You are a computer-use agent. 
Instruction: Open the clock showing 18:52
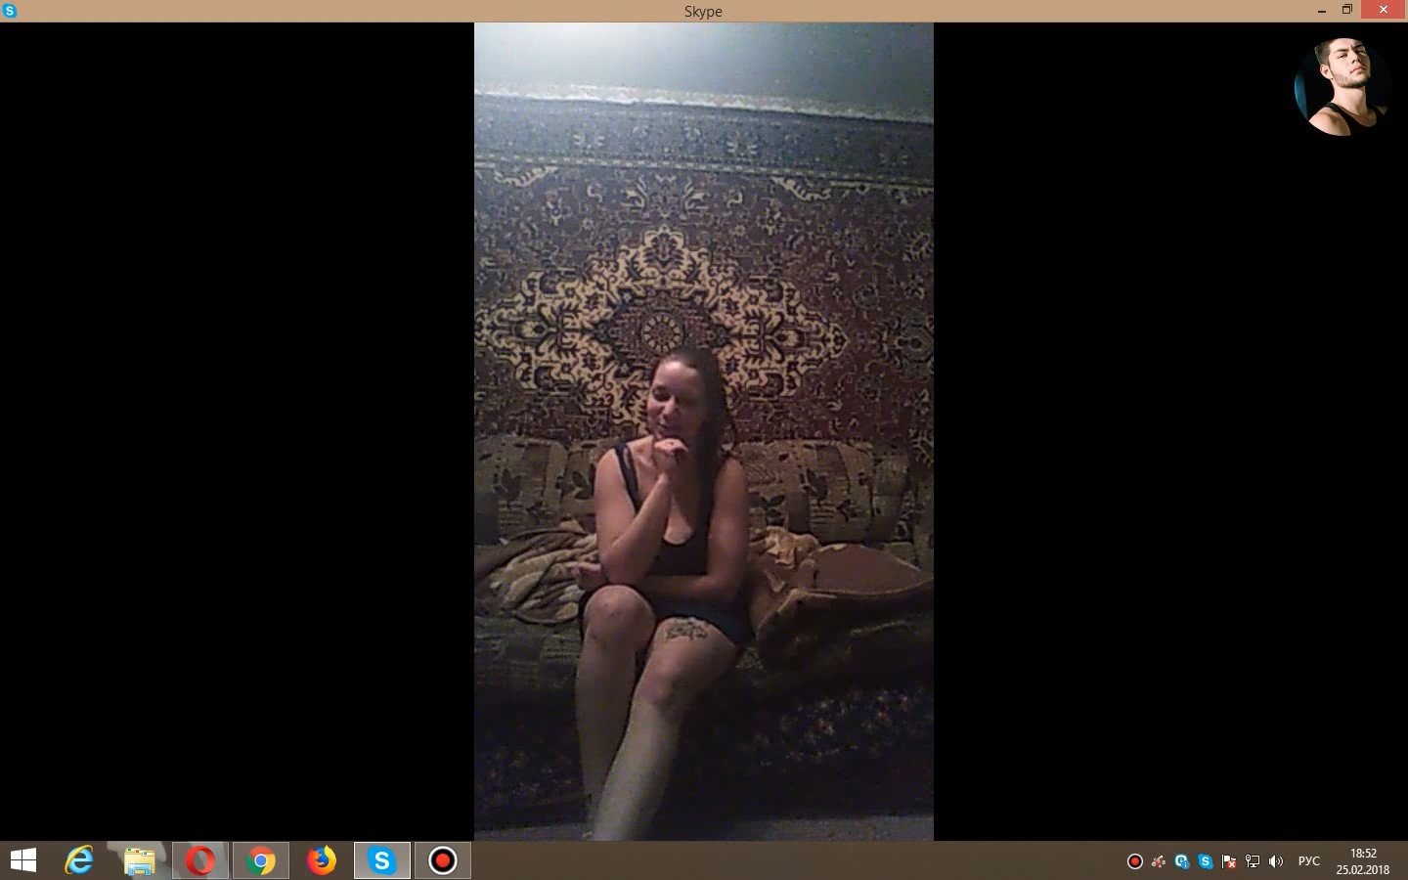point(1363,861)
